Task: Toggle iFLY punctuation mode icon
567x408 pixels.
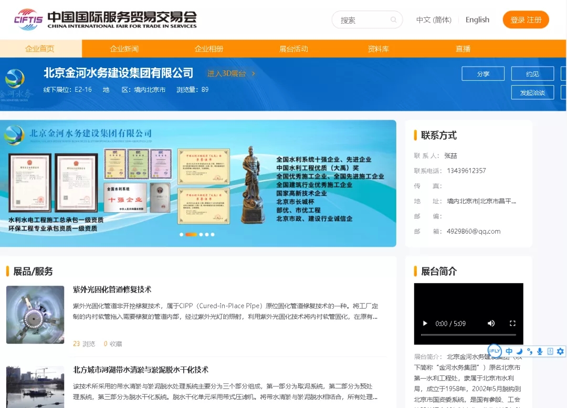Action: [x=530, y=351]
